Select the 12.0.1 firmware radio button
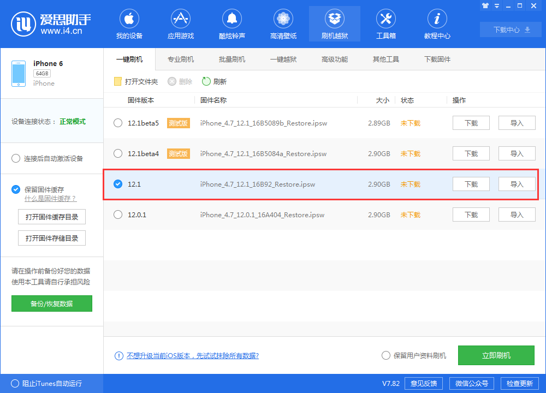 tap(118, 215)
